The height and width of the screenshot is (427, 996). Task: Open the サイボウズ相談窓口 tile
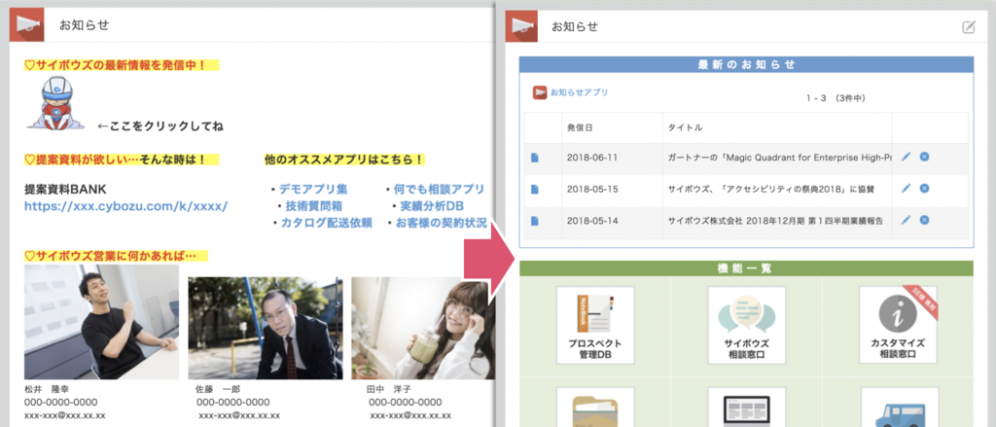coord(747,325)
